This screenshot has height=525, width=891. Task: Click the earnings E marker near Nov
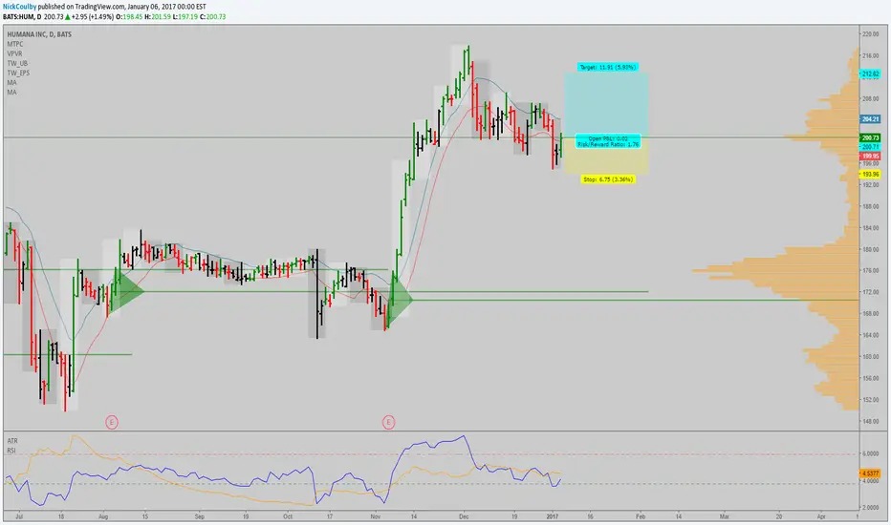[x=389, y=422]
